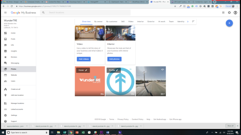Viewport: 241px width, 135px height.
Task: Show hidden system tray icons
Action: pyautogui.click(x=212, y=132)
